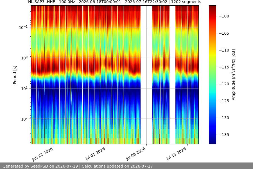Click the 'Generated by SeedPSD on 2026-07-19' footer text
Image resolution: width=253 pixels, height=169 pixels.
point(40,166)
